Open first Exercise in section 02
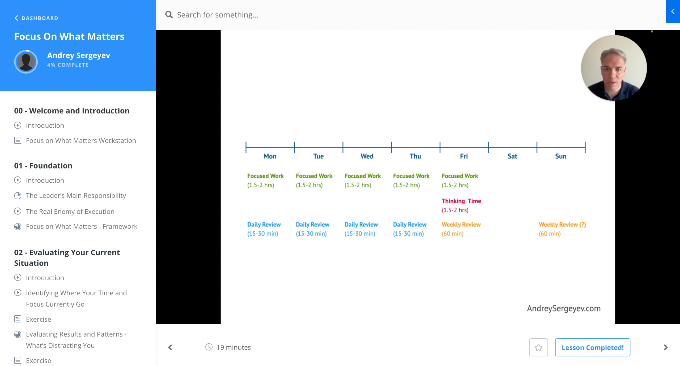 tap(39, 319)
